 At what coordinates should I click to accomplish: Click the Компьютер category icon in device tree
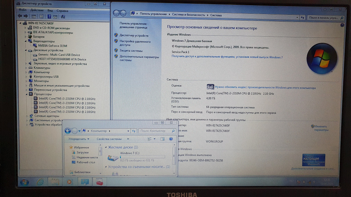tap(31, 72)
